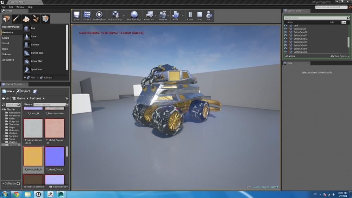Image resolution: width=352 pixels, height=198 pixels.
Task: Open Scene Outliner View Options dropdown
Action: coord(340,56)
